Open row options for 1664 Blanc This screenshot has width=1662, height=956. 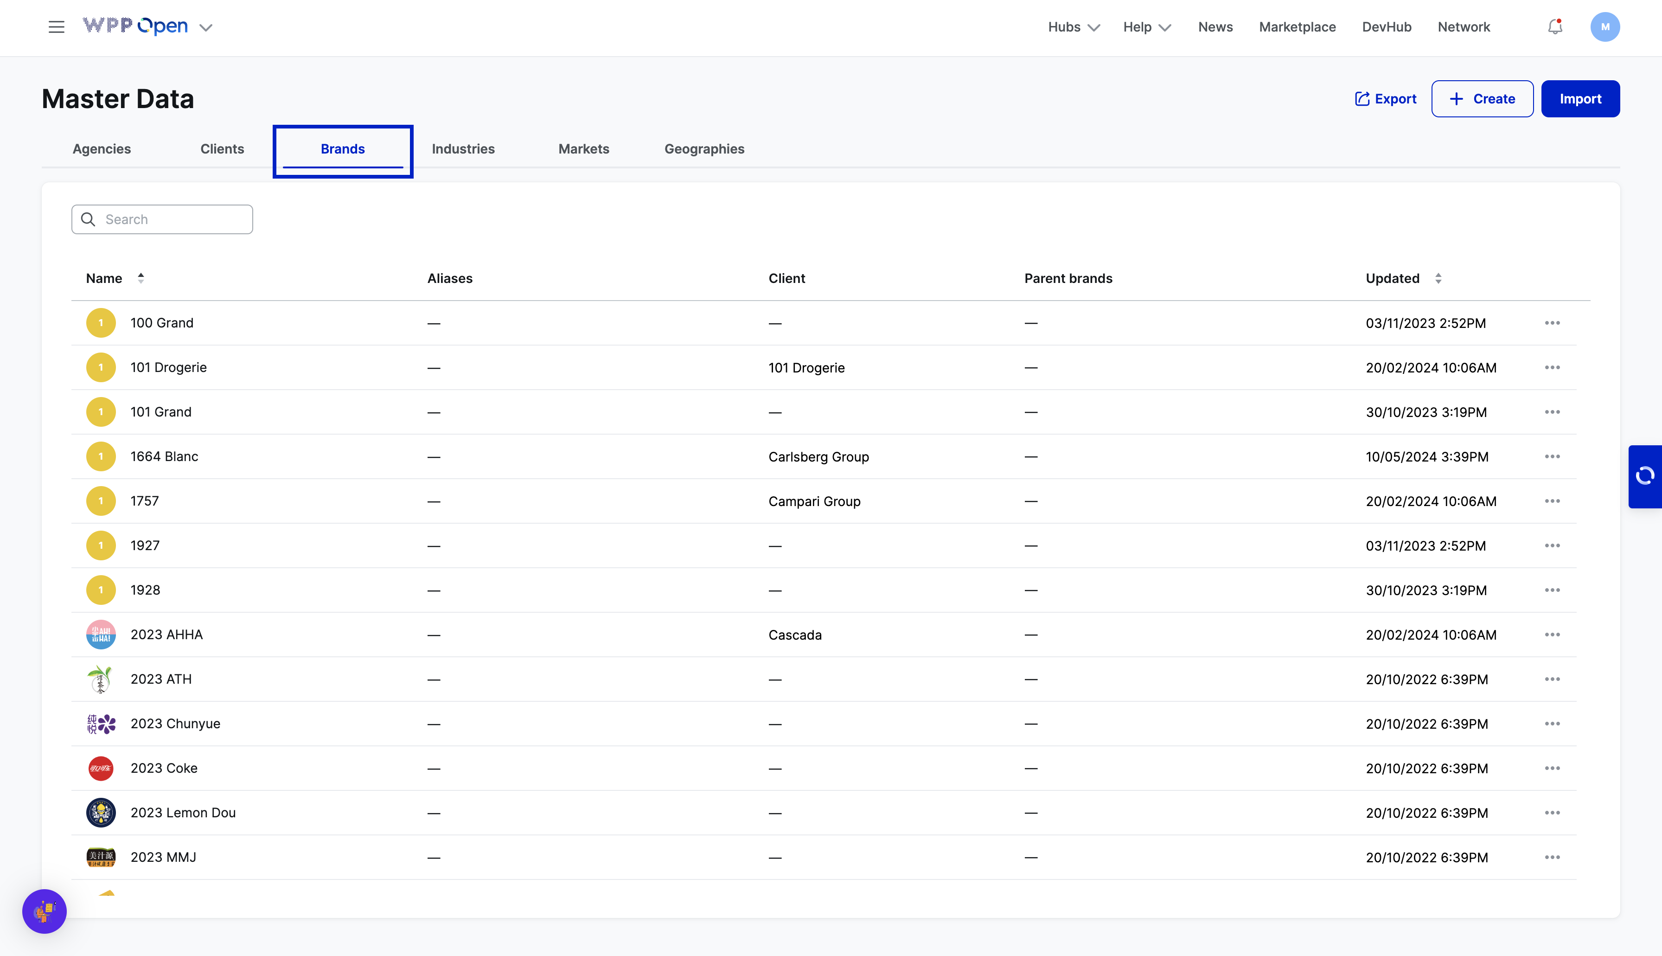click(x=1552, y=456)
